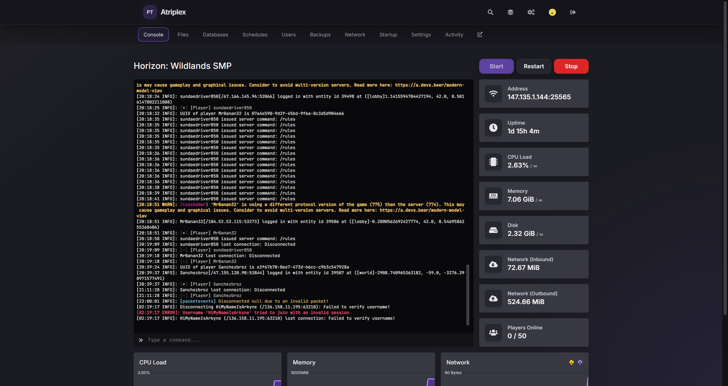
Task: Click the clock icon in Uptime card
Action: click(493, 128)
